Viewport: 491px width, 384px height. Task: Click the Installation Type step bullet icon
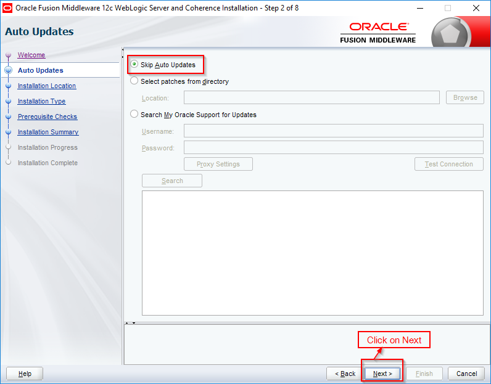(x=9, y=101)
